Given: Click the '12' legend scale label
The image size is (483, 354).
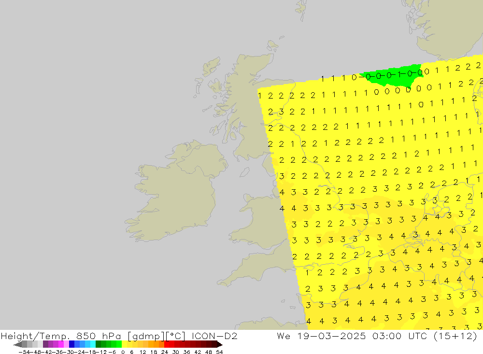Looking at the screenshot, I should pos(142,352).
